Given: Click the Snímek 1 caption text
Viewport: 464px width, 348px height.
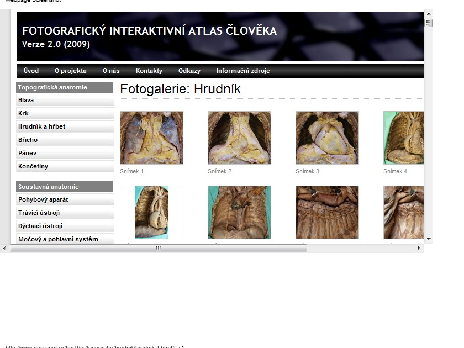Looking at the screenshot, I should (x=131, y=171).
